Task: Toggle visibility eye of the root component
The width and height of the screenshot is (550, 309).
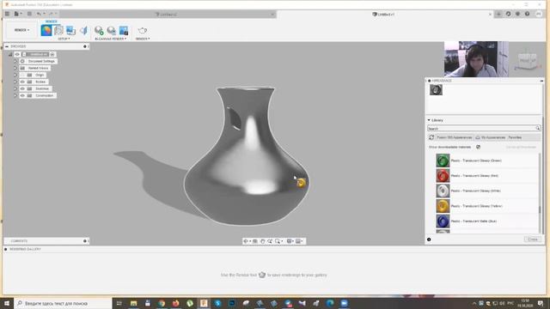Action: (x=17, y=54)
